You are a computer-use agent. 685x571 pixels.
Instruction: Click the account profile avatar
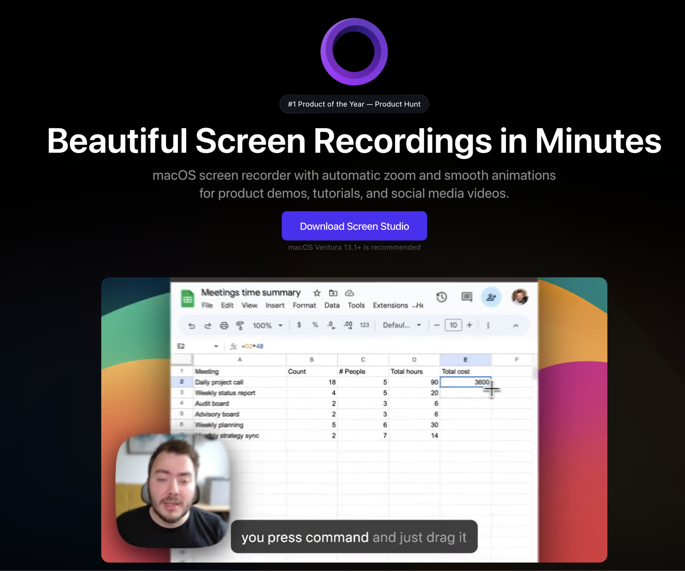point(519,297)
